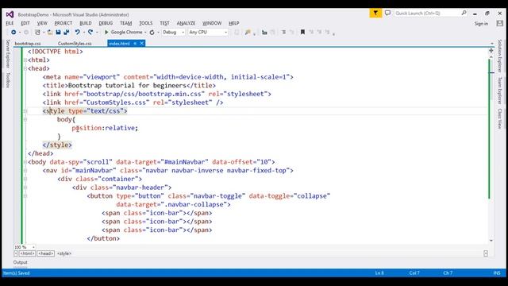Click the New Project toolbar icon
Screen dimensions: 508x286
tap(37, 32)
